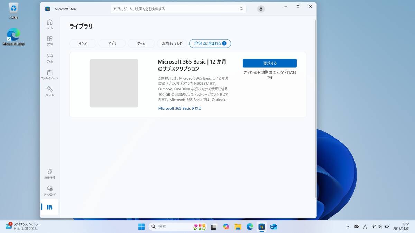415x233 pixels.
Task: Open Task View on the taskbar
Action: tap(214, 227)
